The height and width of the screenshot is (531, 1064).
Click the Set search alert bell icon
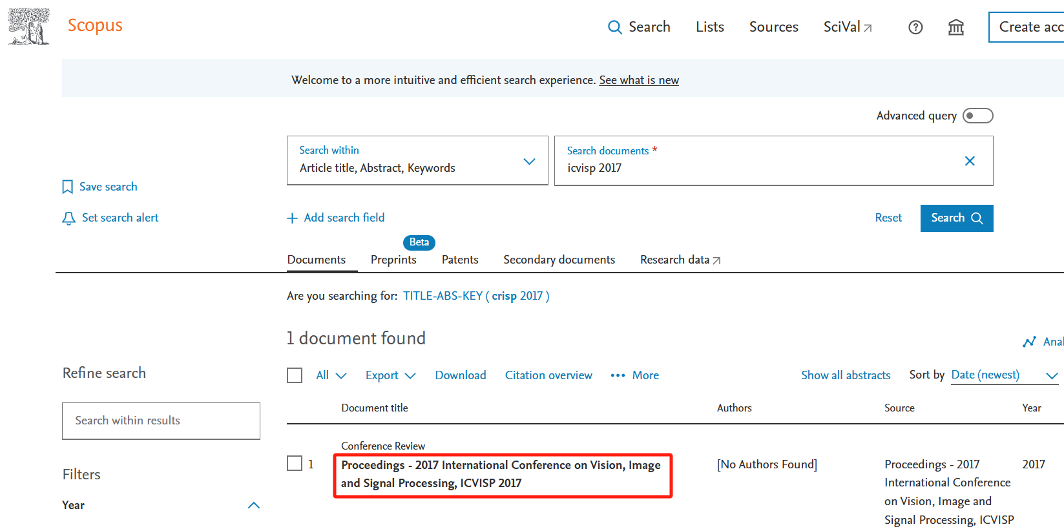point(68,218)
